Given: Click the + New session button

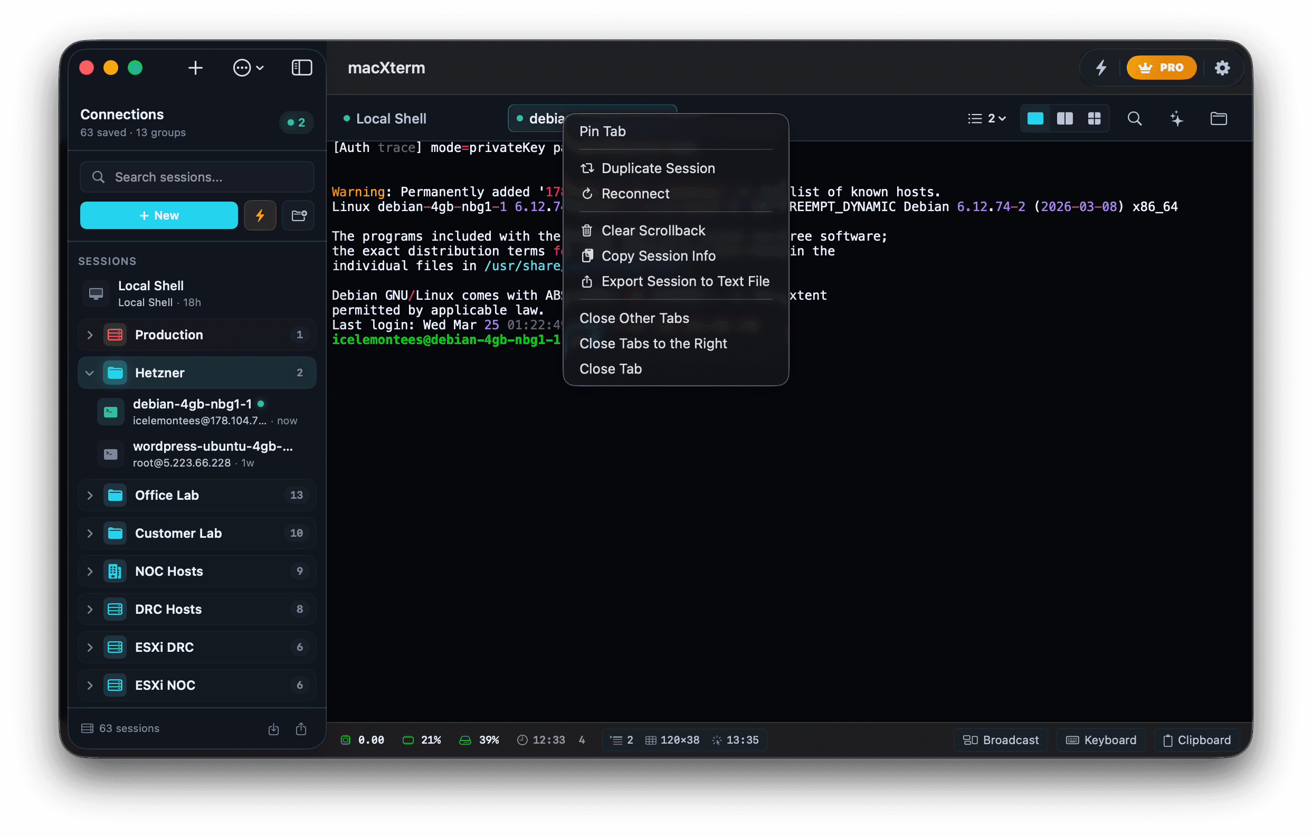Looking at the screenshot, I should (x=159, y=215).
